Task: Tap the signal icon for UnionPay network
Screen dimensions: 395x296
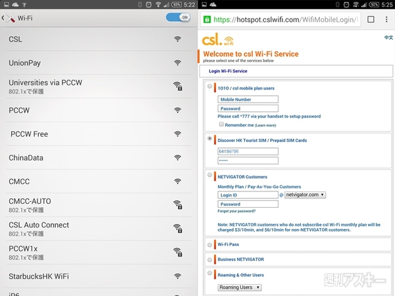Action: point(178,62)
